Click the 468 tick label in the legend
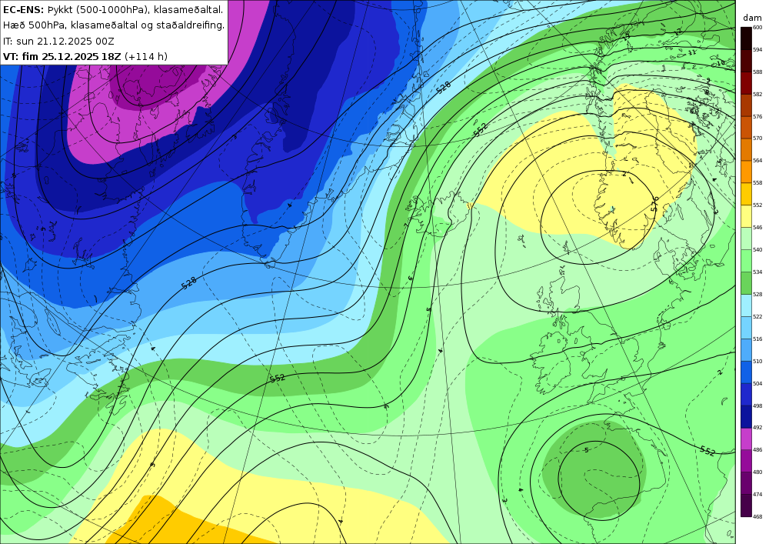The width and height of the screenshot is (769, 544). click(x=757, y=516)
